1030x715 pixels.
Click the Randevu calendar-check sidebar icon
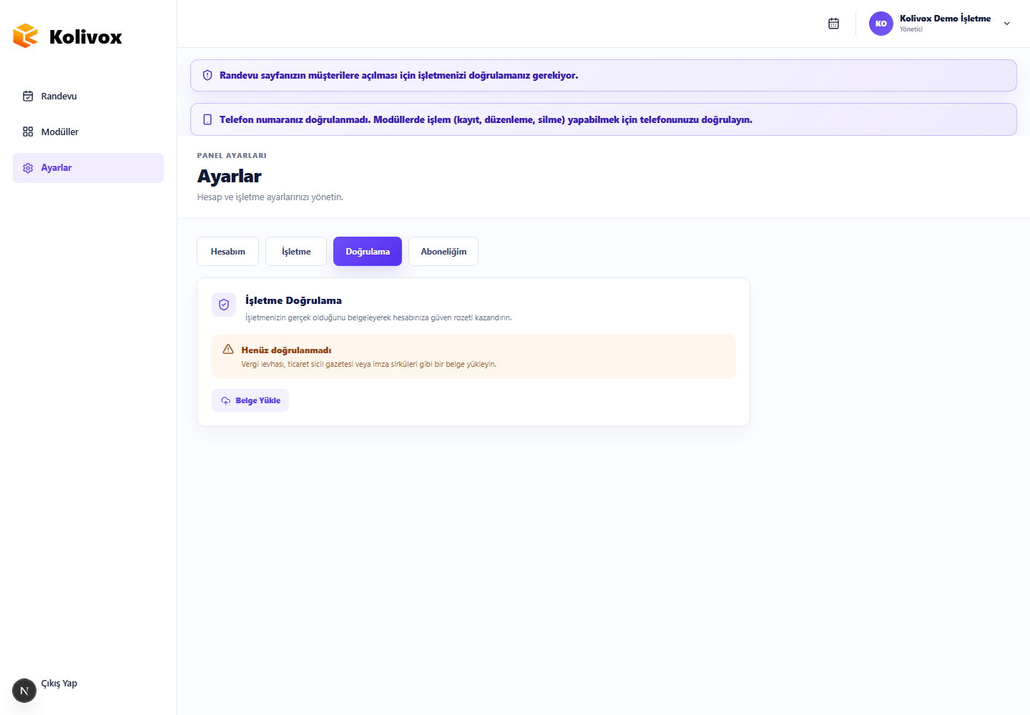28,96
